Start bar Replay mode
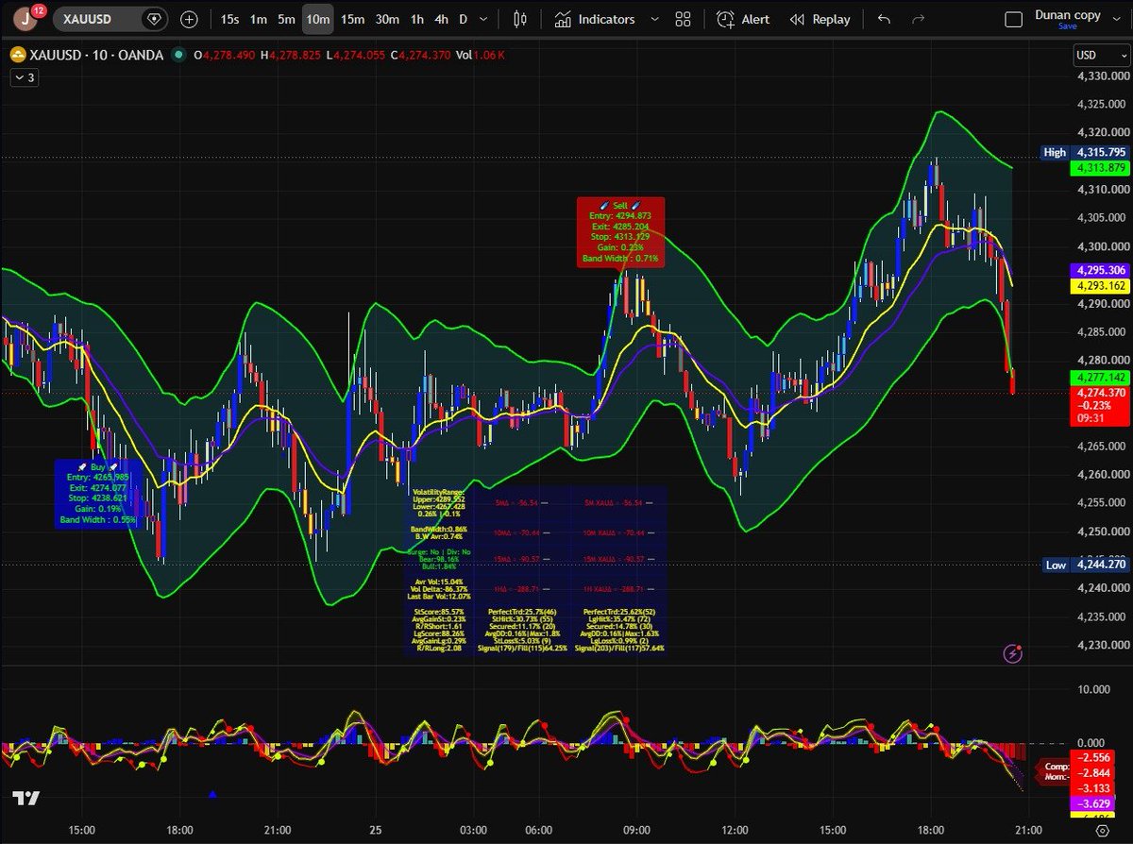Viewport: 1133px width, 844px height. point(820,19)
